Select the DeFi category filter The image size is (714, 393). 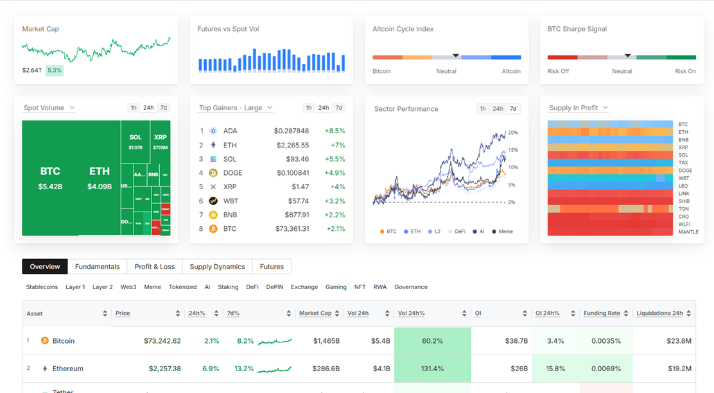252,287
